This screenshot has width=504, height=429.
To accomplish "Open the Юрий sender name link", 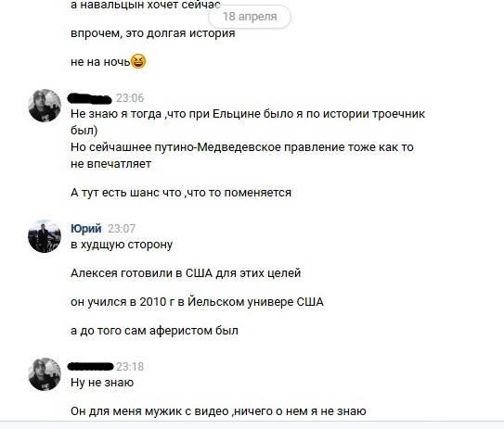I will coord(85,228).
